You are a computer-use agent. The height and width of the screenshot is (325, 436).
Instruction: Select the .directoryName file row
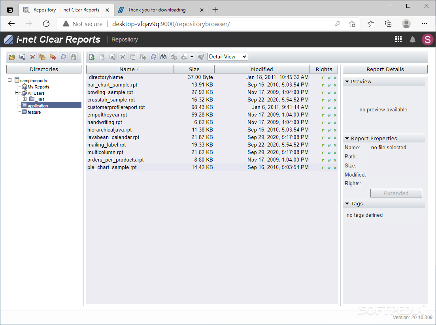click(212, 77)
